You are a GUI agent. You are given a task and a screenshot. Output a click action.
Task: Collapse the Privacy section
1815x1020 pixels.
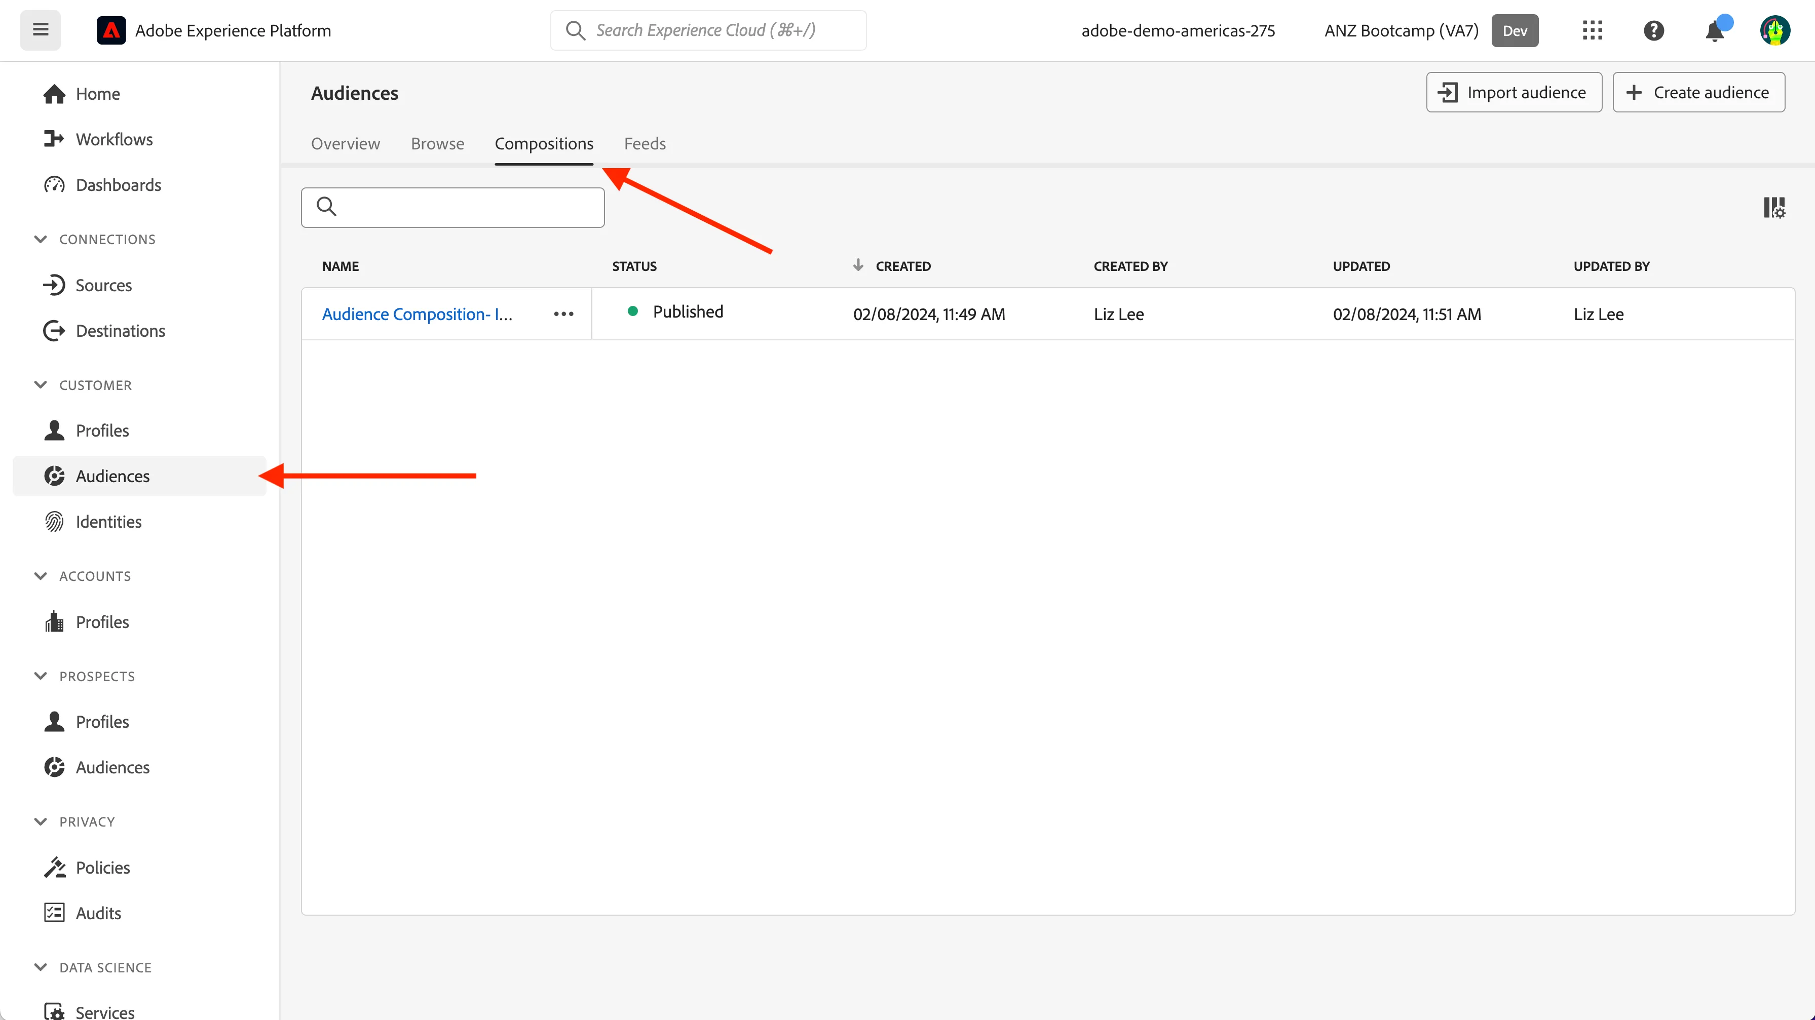click(41, 822)
